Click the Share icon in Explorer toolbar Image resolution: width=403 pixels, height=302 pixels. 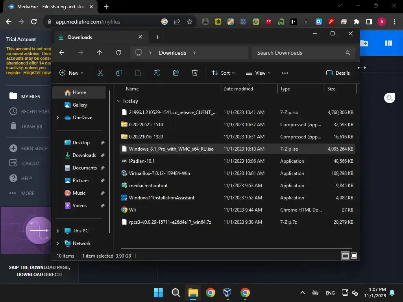tap(176, 73)
